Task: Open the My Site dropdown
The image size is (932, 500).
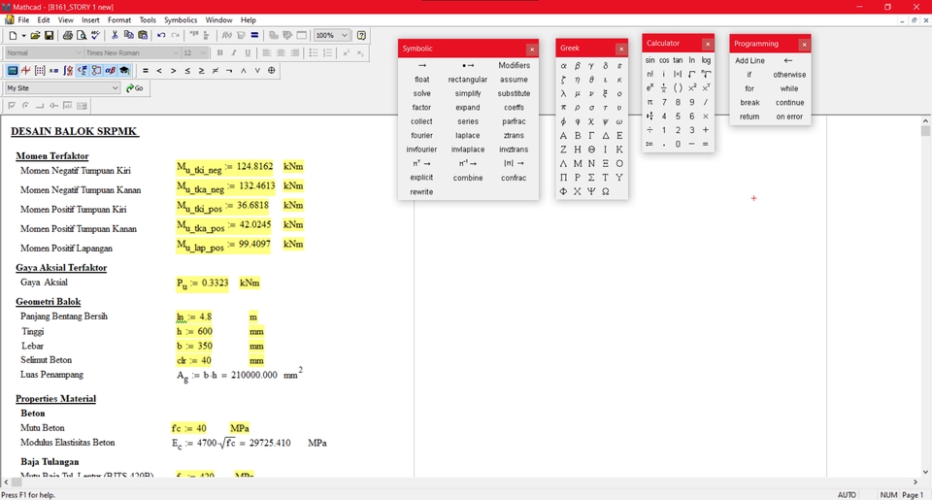Action: pos(115,88)
